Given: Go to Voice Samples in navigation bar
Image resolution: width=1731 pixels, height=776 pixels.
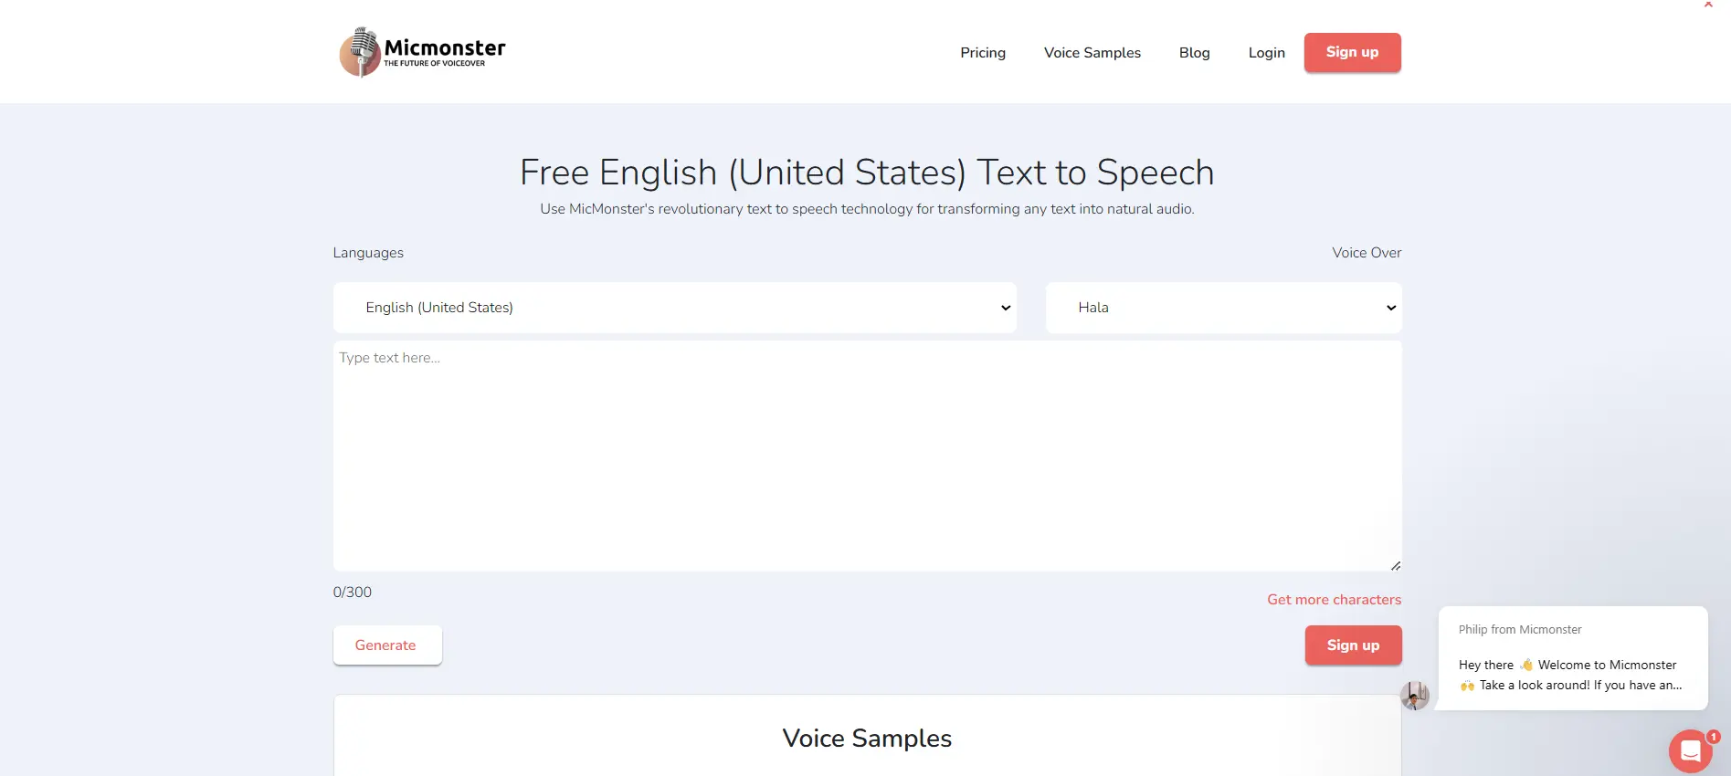Looking at the screenshot, I should 1092,53.
